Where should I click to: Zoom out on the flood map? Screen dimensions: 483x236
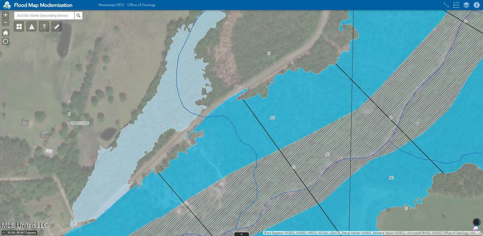[5, 23]
